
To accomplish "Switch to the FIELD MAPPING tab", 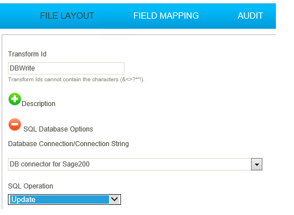I will click(x=166, y=16).
